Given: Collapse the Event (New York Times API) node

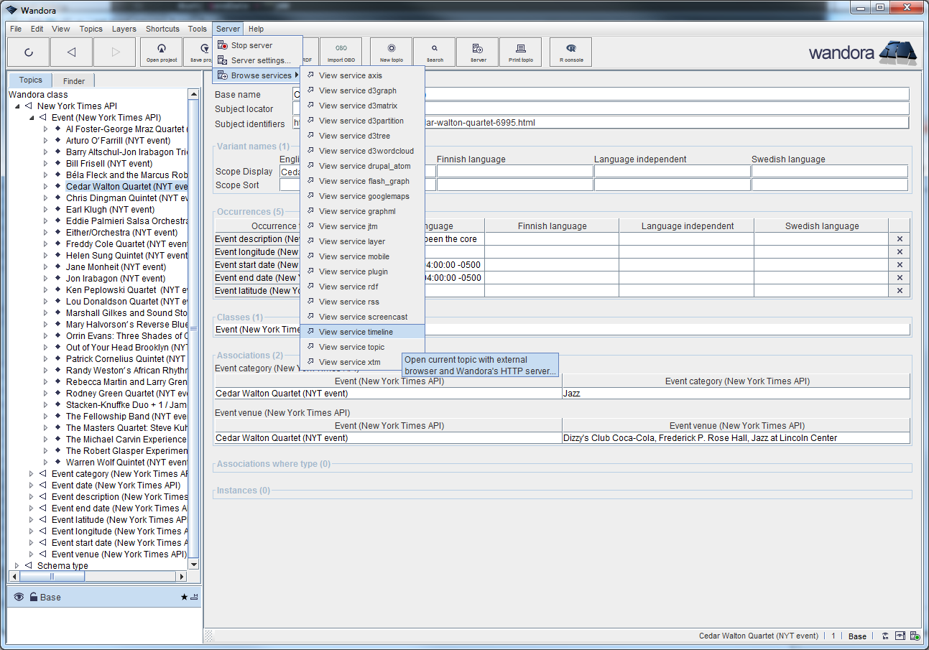Looking at the screenshot, I should pos(31,118).
